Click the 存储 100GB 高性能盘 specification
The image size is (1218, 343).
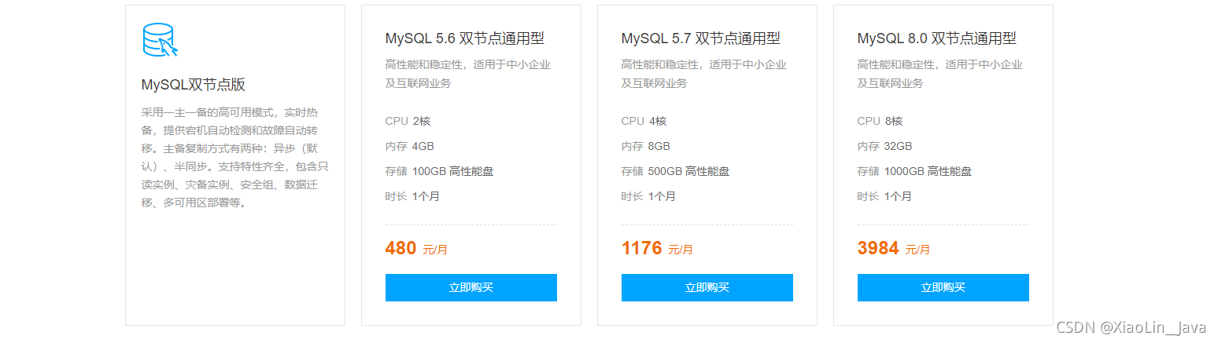point(440,171)
